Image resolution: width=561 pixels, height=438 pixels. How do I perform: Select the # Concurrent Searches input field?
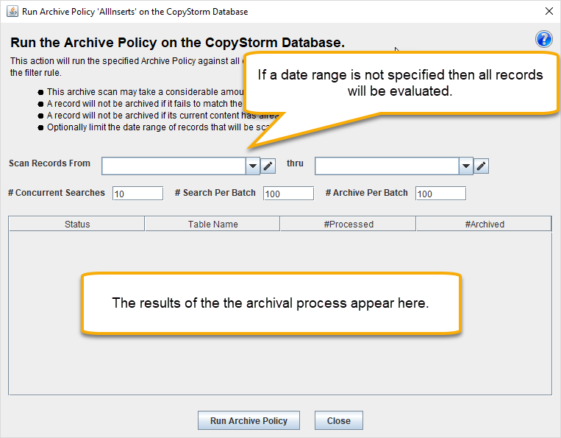click(137, 194)
